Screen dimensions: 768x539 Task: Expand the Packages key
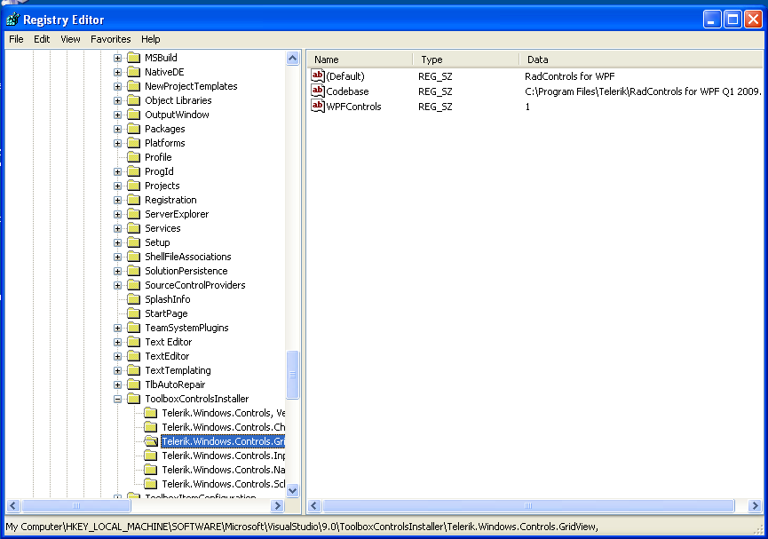[117, 129]
